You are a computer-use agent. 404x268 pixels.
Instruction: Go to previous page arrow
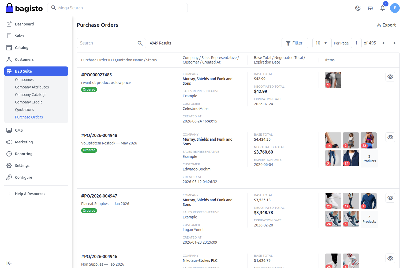pos(383,43)
